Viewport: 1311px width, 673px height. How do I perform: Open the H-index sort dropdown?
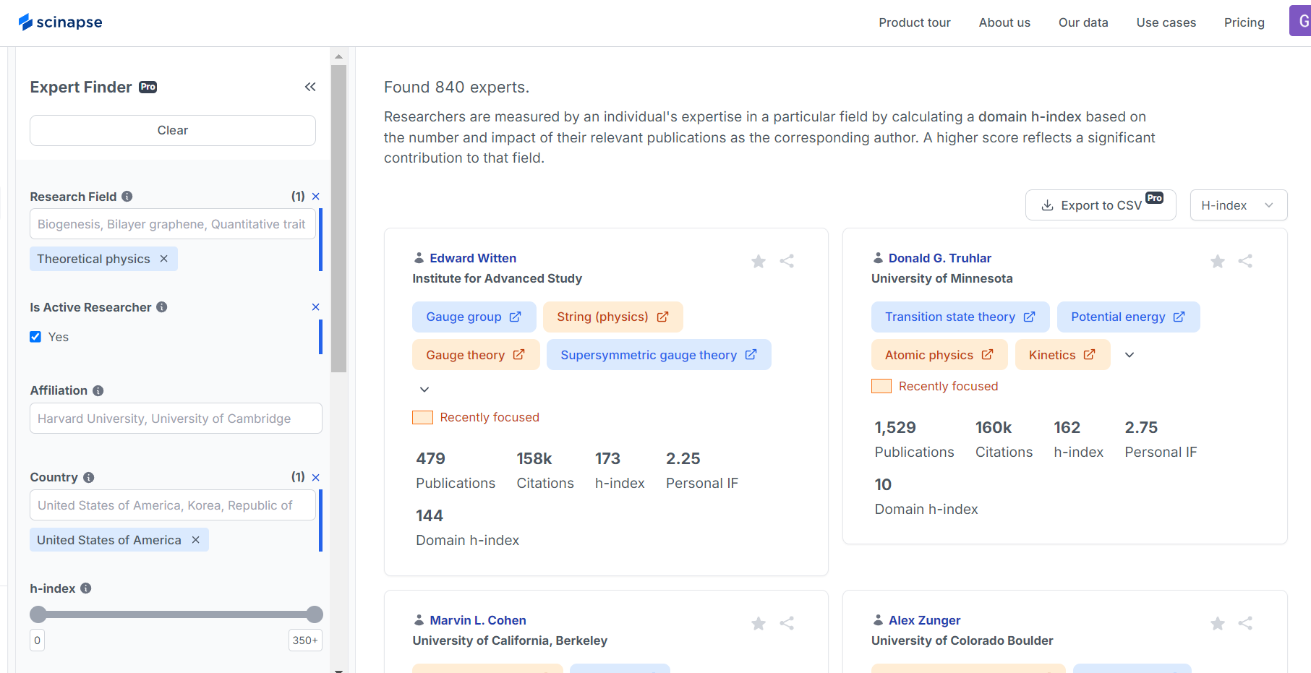(1238, 205)
